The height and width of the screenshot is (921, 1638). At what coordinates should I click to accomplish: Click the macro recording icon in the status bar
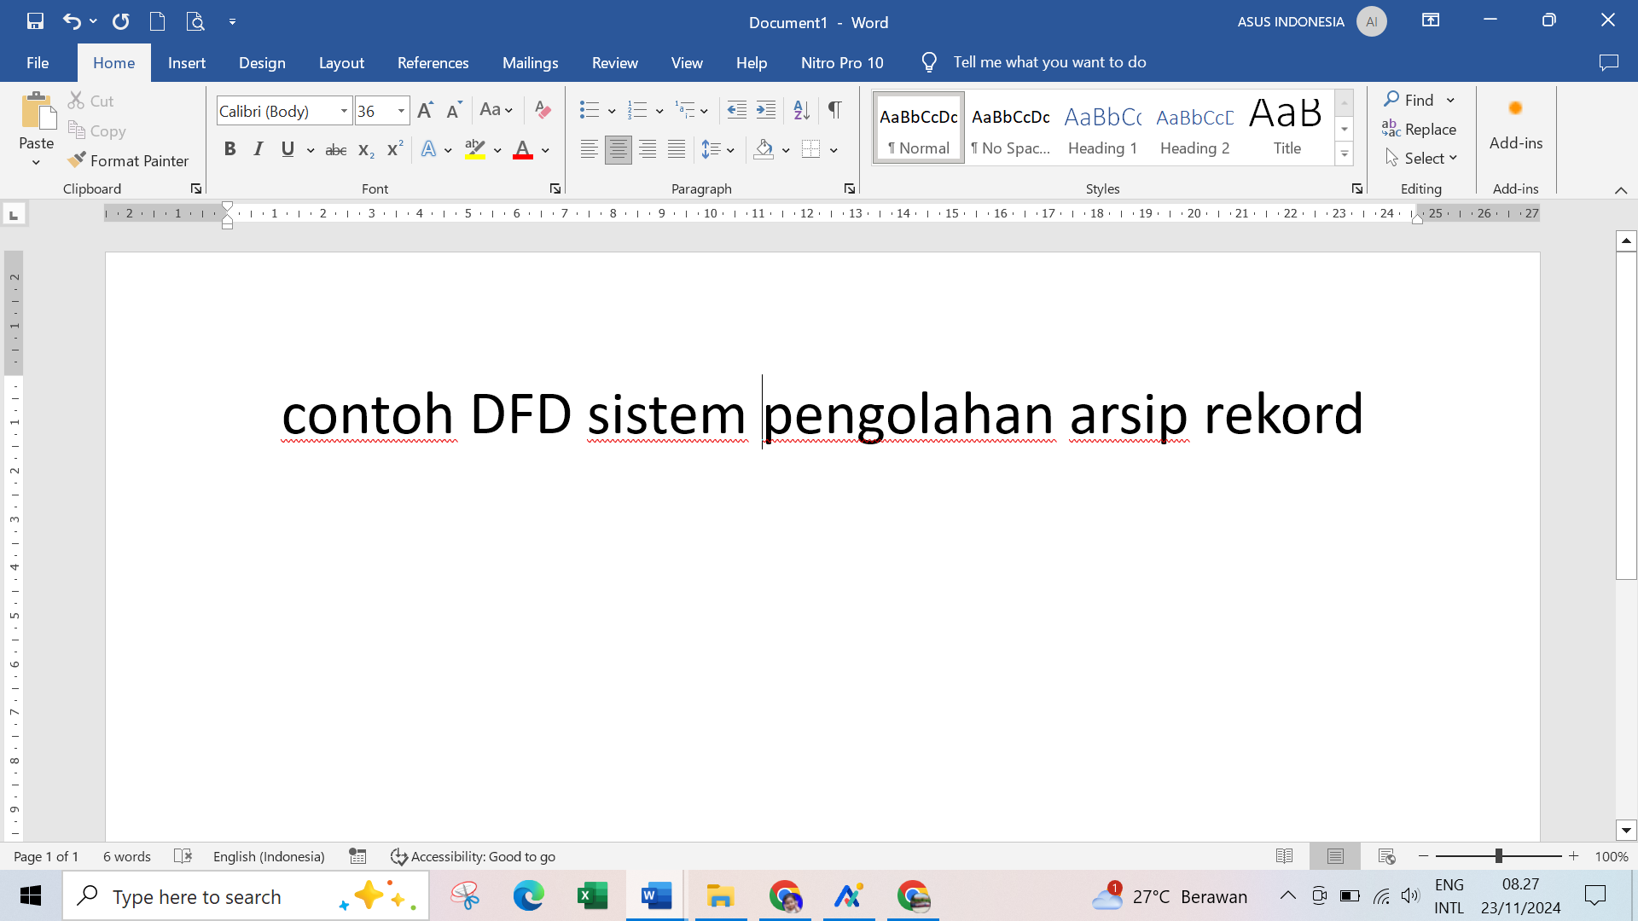(x=357, y=856)
